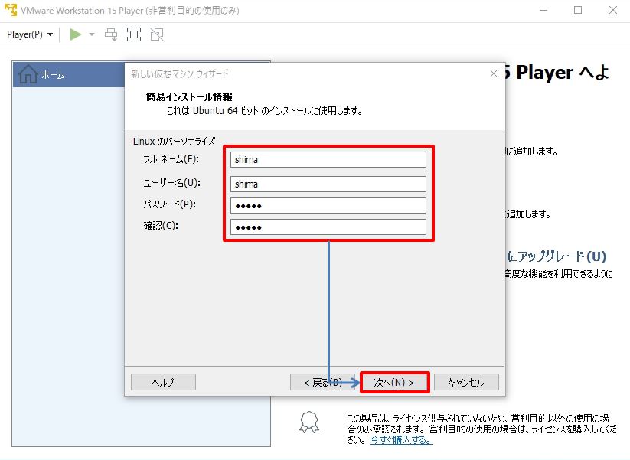Click the Unity mode icon
This screenshot has width=630, height=460.
click(157, 34)
